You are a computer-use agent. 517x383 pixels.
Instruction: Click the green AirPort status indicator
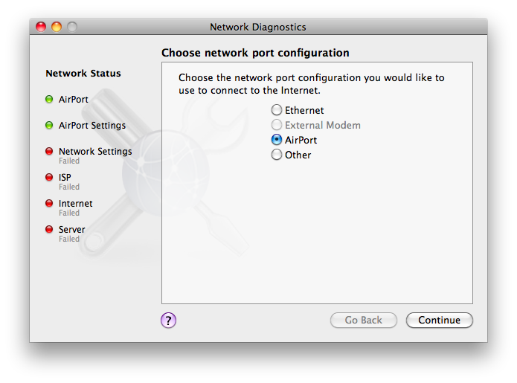49,100
